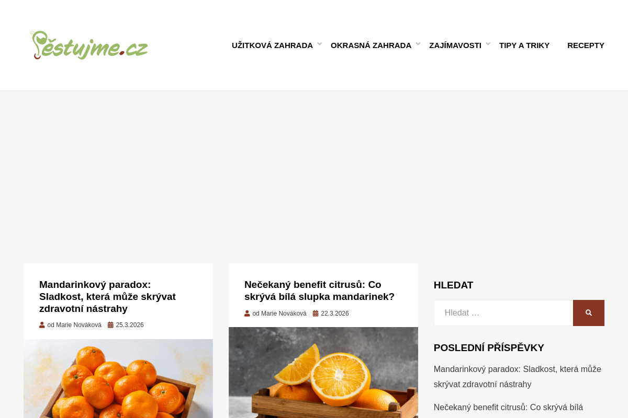The width and height of the screenshot is (628, 418).
Task: Click author icon on Mandarinkový paradox post
Action: 42,325
